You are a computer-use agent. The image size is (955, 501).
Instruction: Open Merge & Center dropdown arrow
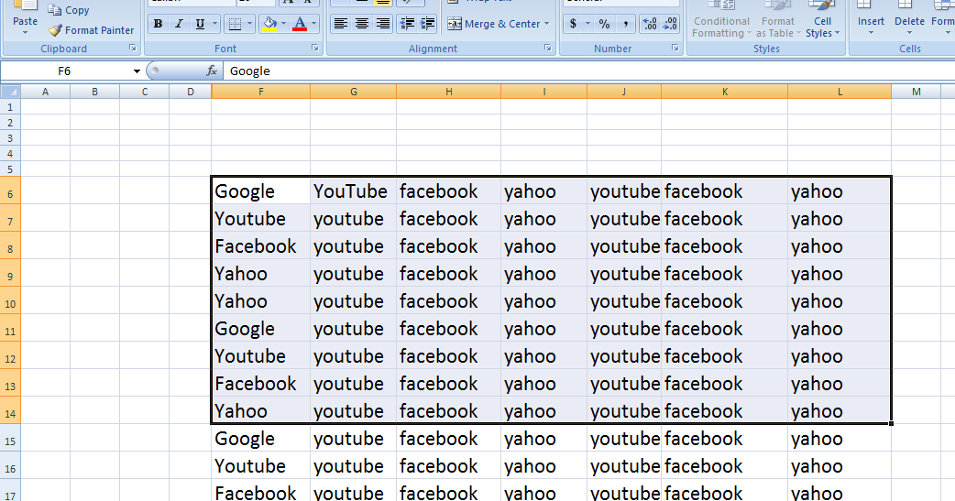tap(547, 24)
